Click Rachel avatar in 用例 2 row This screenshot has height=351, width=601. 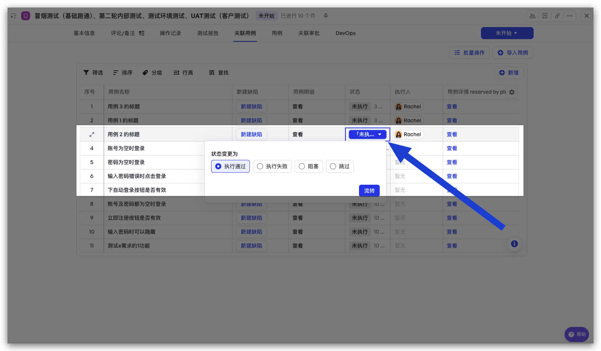(x=399, y=134)
